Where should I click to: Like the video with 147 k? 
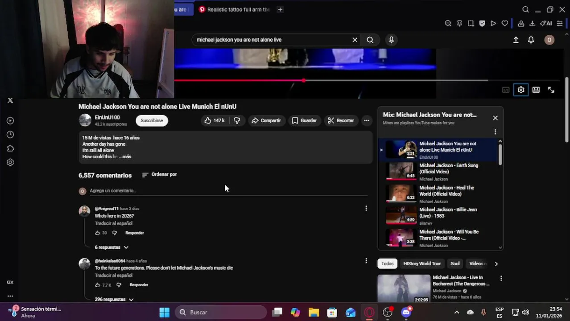(x=215, y=120)
